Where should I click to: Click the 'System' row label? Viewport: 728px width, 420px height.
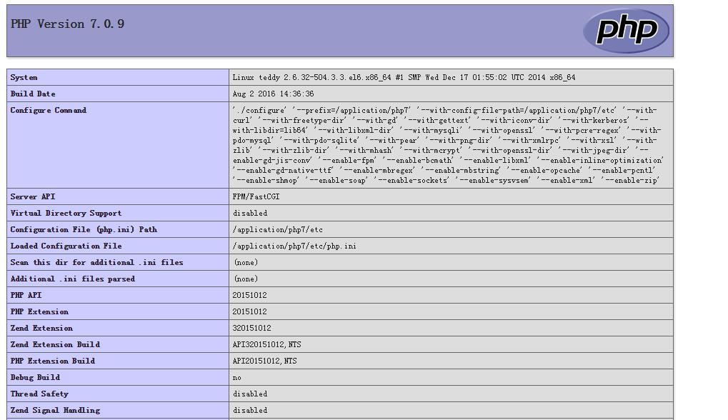[x=24, y=78]
